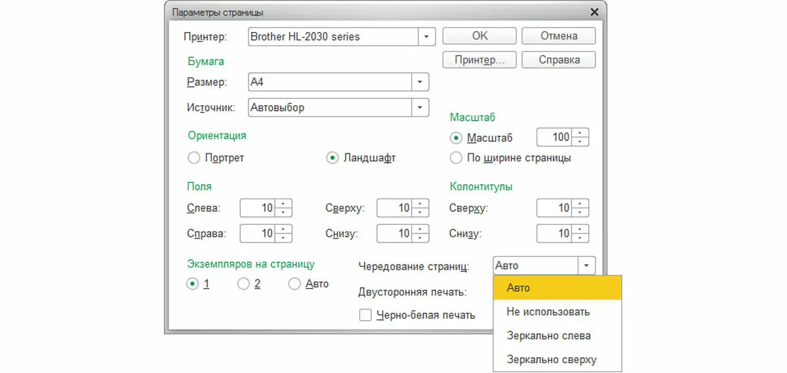
Task: Select 1 copy per page
Action: coord(193,284)
